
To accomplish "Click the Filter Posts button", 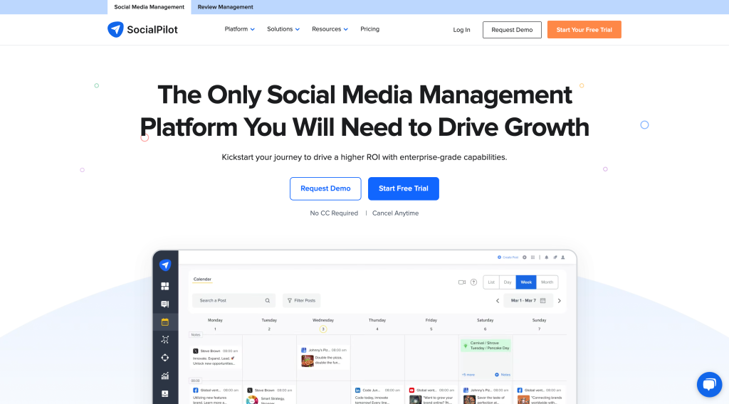I will pyautogui.click(x=302, y=300).
